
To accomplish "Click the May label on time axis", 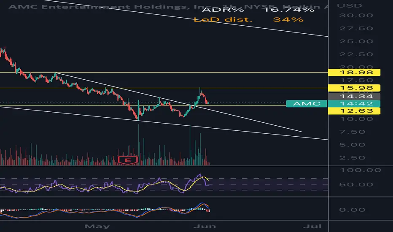I will pos(97,227).
